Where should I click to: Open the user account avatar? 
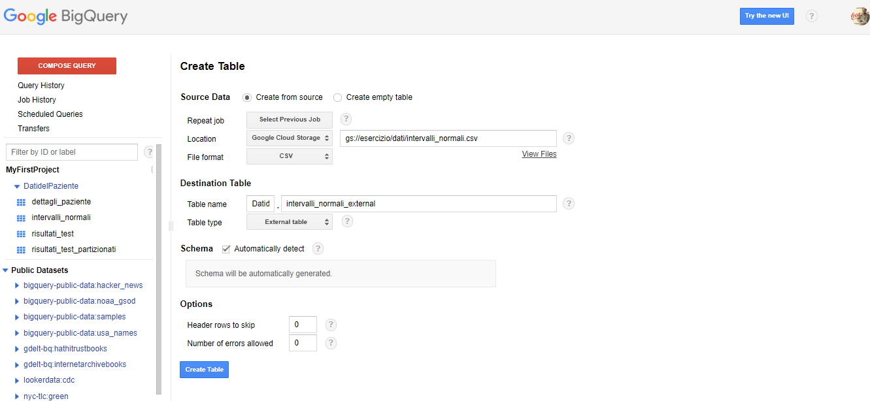[860, 16]
